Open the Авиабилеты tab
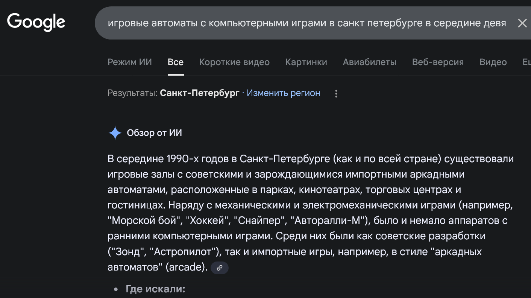Screen dimensions: 531x298 [369, 62]
